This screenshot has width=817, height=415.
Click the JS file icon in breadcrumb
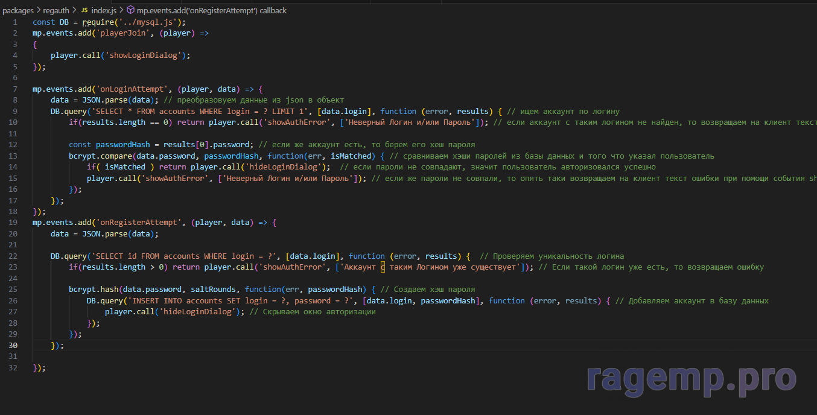(x=84, y=10)
